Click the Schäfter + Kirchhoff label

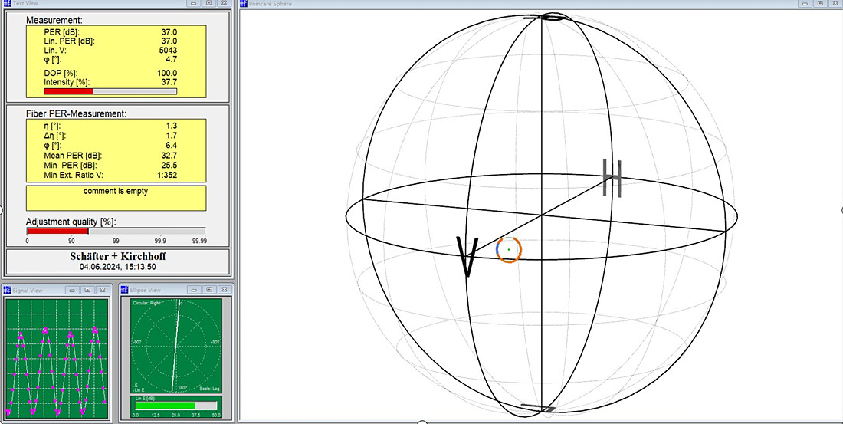(x=118, y=256)
